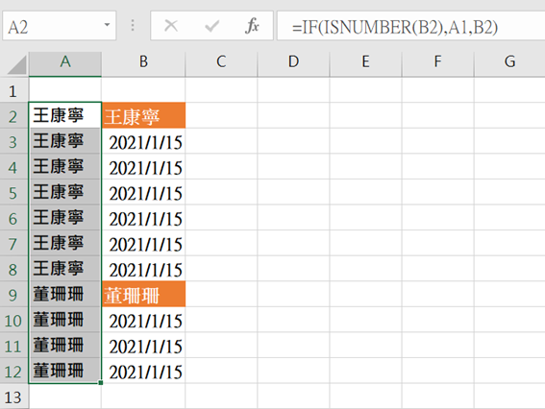This screenshot has height=409, width=545.
Task: Select column A header
Action: [65, 64]
